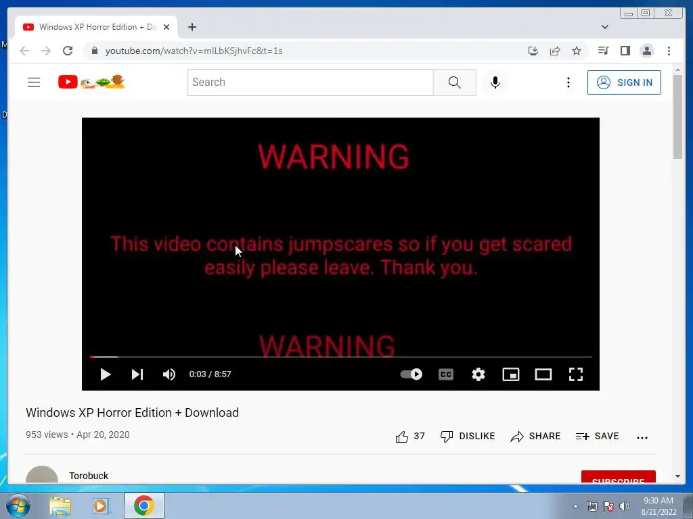Skip to next video
The width and height of the screenshot is (693, 519).
click(x=137, y=374)
